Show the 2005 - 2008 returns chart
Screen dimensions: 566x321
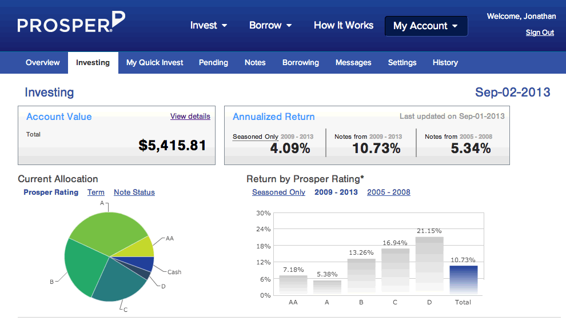coord(388,192)
